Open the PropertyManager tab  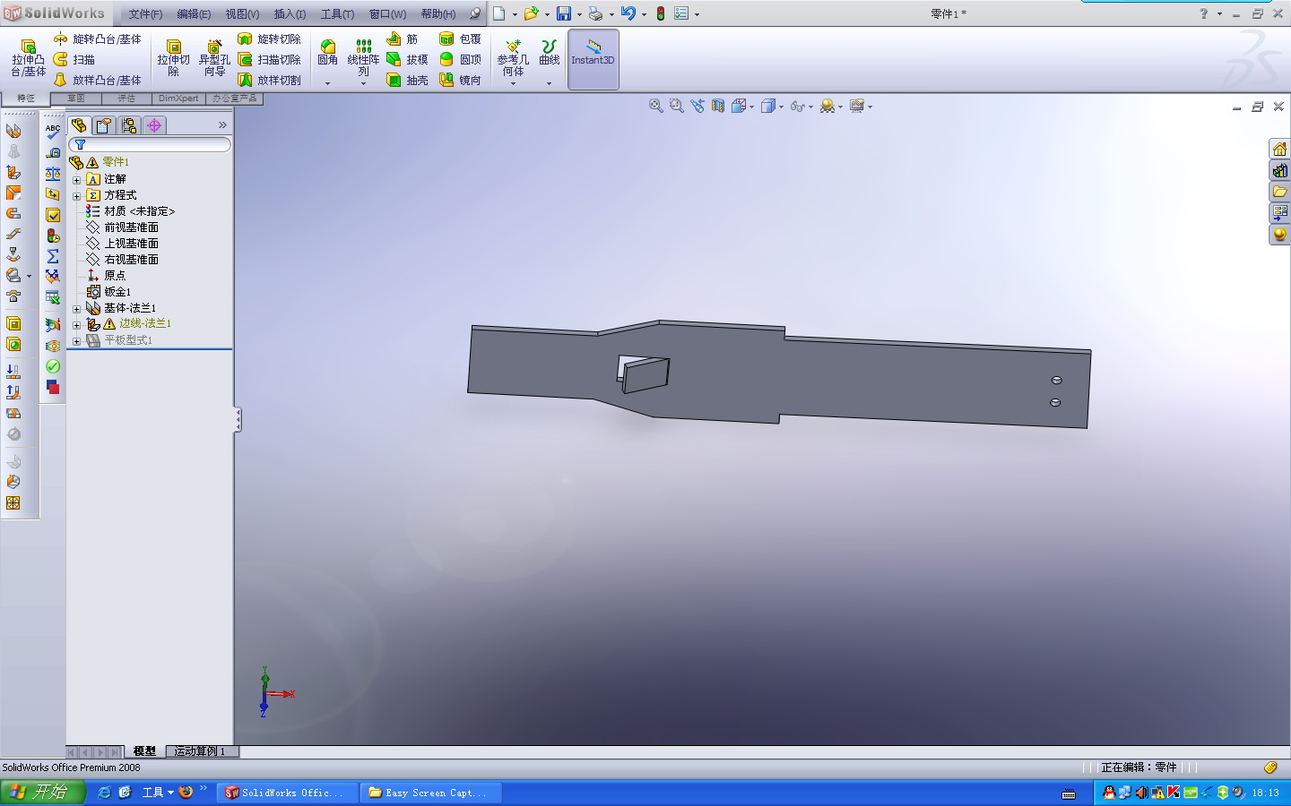coord(104,125)
